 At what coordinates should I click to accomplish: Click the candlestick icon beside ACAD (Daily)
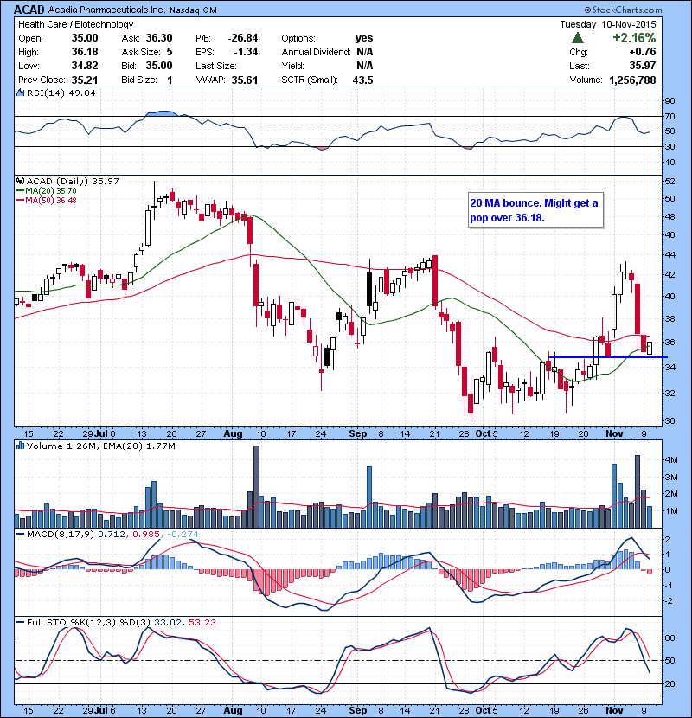click(x=20, y=181)
